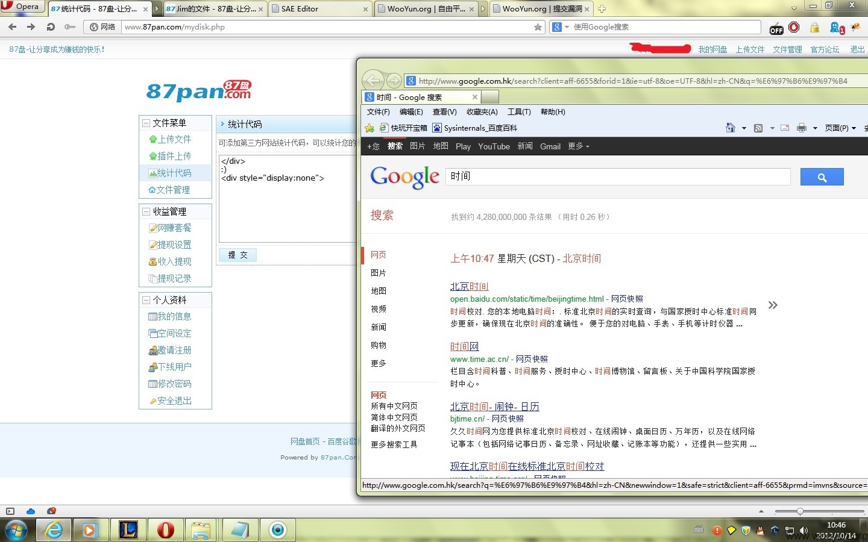Image resolution: width=868 pixels, height=542 pixels.
Task: Click the red adblock extension icon in Opera
Action: point(794,27)
